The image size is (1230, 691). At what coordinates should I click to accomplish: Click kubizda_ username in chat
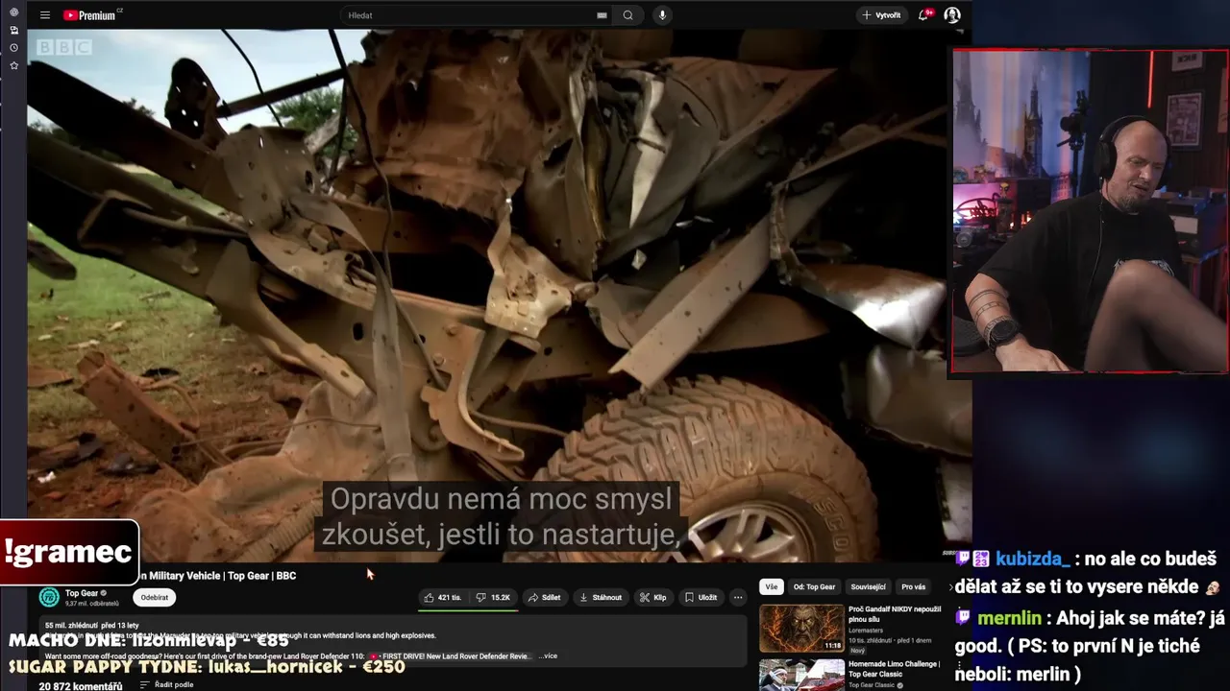click(1033, 559)
